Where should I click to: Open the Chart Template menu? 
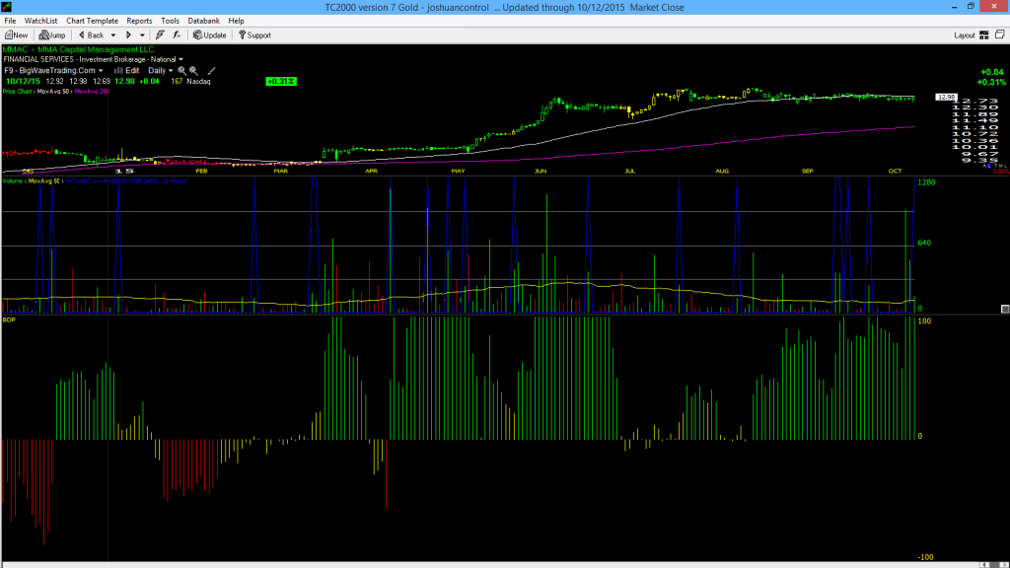pyautogui.click(x=92, y=21)
